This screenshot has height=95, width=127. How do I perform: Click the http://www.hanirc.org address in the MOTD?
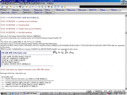(x=13, y=86)
